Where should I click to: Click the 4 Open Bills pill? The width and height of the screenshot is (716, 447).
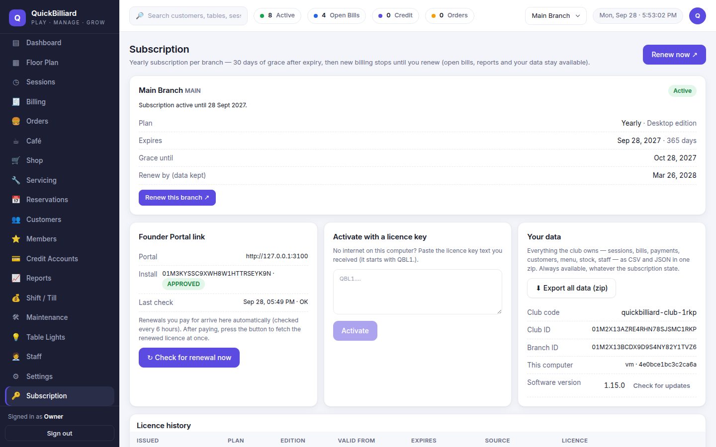coord(337,16)
